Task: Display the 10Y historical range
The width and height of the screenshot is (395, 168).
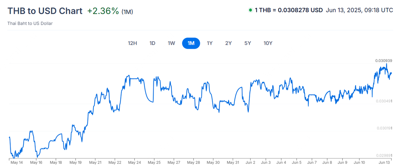Action: [x=268, y=43]
